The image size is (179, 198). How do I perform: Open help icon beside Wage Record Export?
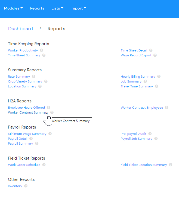(x=155, y=55)
